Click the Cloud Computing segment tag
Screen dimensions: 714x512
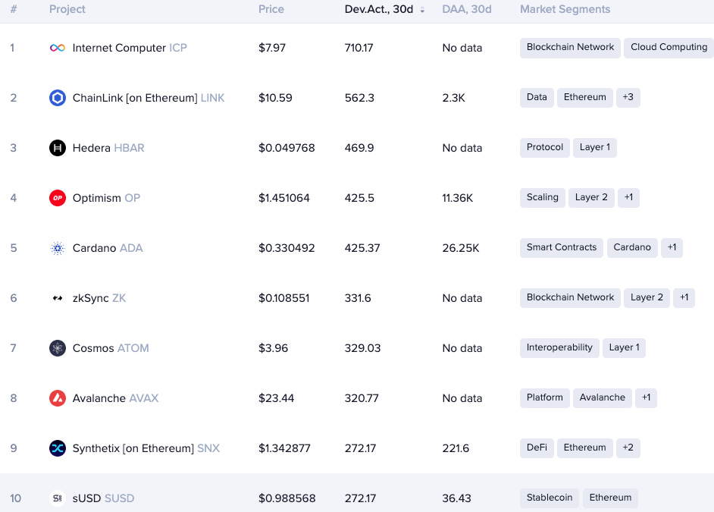669,47
